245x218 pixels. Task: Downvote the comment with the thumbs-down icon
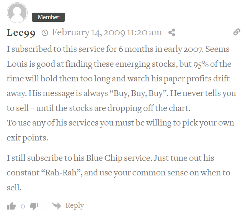tap(34, 206)
